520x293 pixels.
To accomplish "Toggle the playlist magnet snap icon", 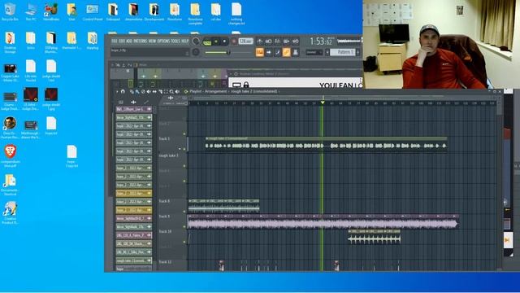I will (123, 91).
